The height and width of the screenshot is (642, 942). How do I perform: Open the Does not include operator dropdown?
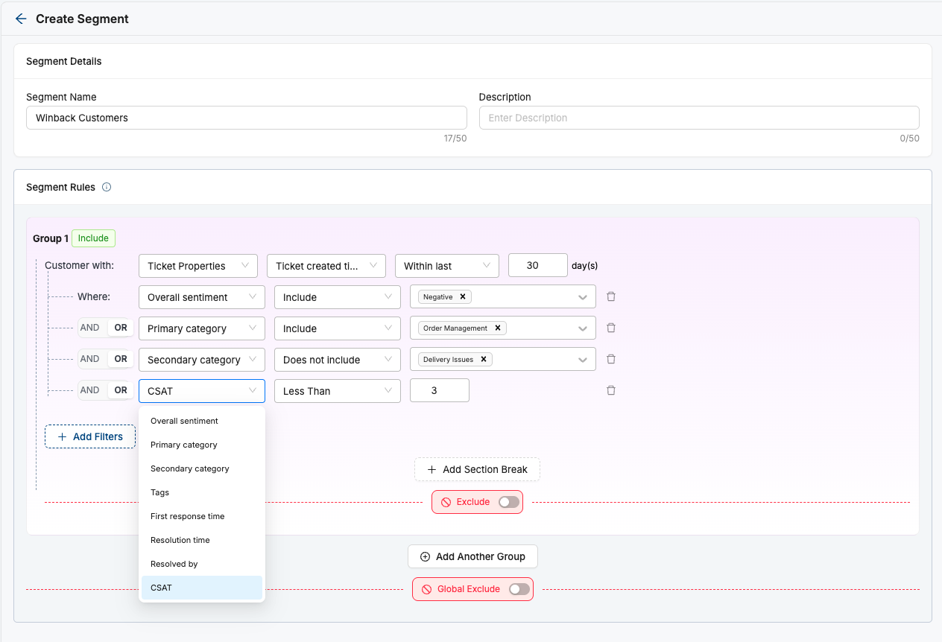point(338,360)
